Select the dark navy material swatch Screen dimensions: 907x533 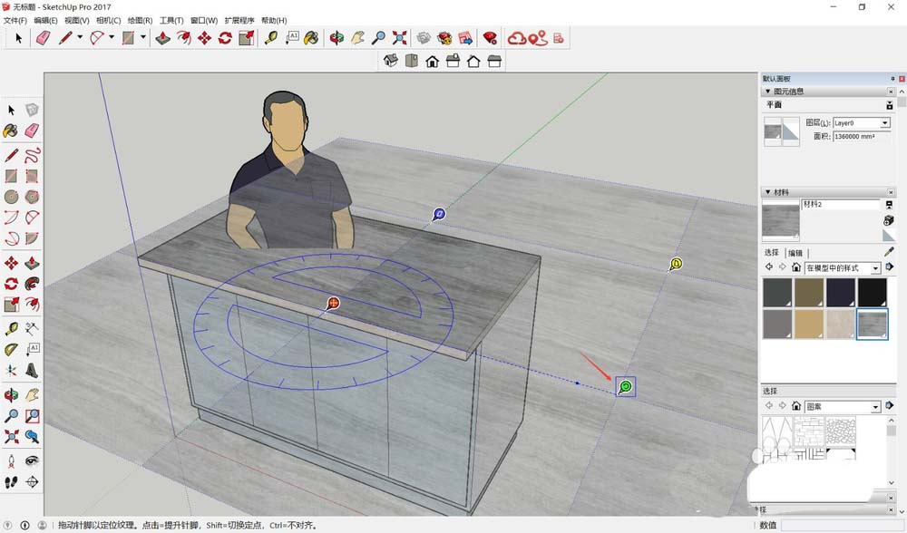pyautogui.click(x=840, y=292)
